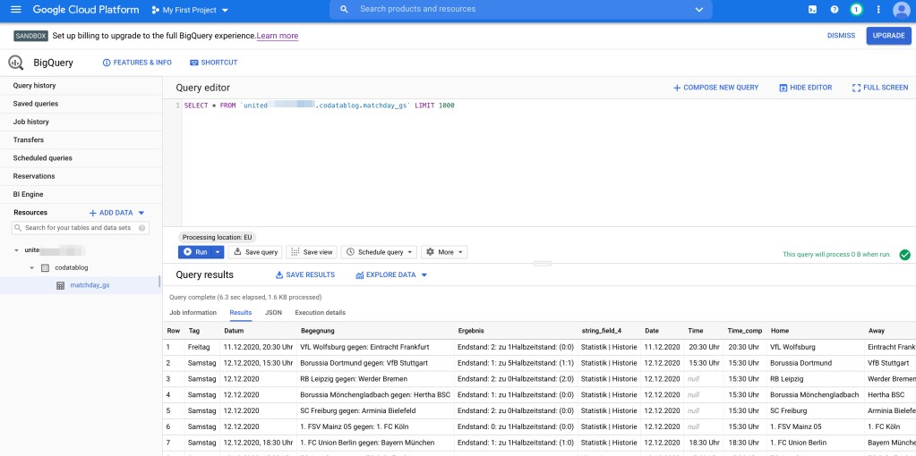The width and height of the screenshot is (916, 456).
Task: Click the search tables and data sets field
Action: pos(81,228)
